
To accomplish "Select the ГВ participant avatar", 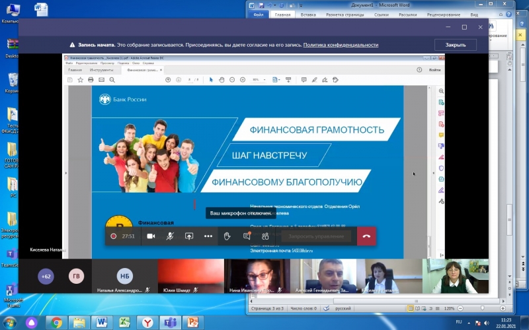I will (x=77, y=277).
